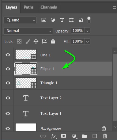The image size is (117, 140).
Task: Open the Kind filter dropdown
Action: pyautogui.click(x=20, y=20)
